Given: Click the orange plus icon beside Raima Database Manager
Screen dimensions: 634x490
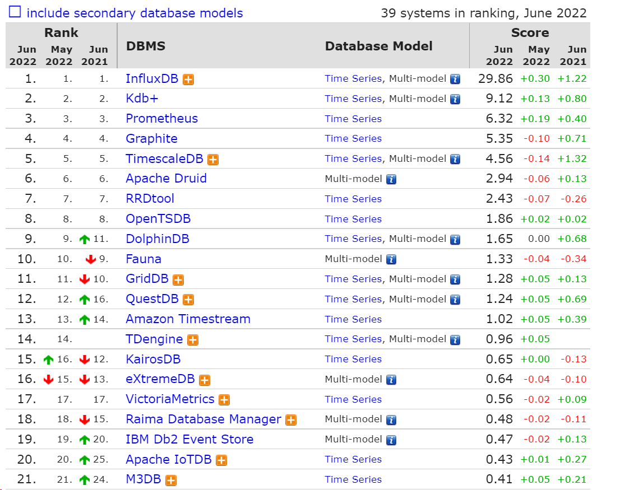Looking at the screenshot, I should 291,420.
